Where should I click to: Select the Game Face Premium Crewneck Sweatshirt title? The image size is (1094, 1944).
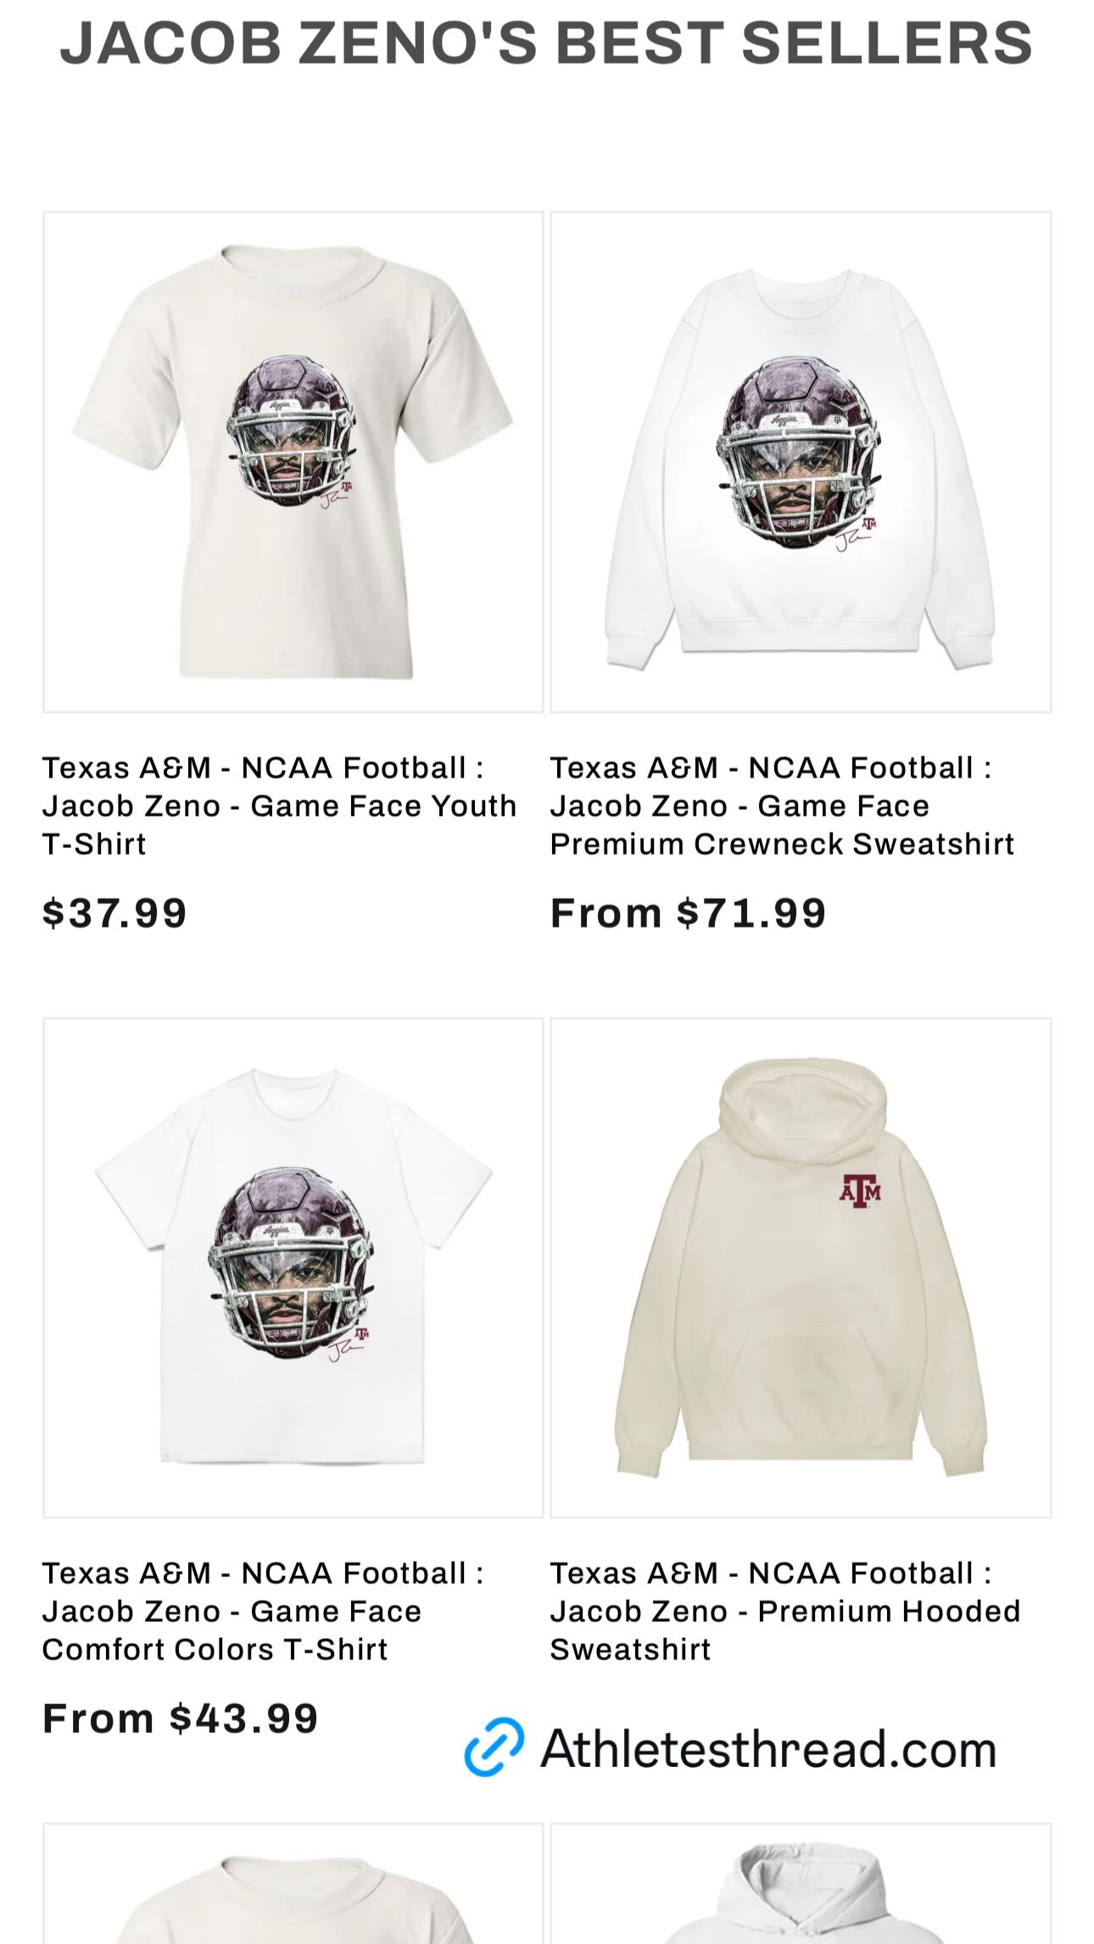(x=781, y=805)
